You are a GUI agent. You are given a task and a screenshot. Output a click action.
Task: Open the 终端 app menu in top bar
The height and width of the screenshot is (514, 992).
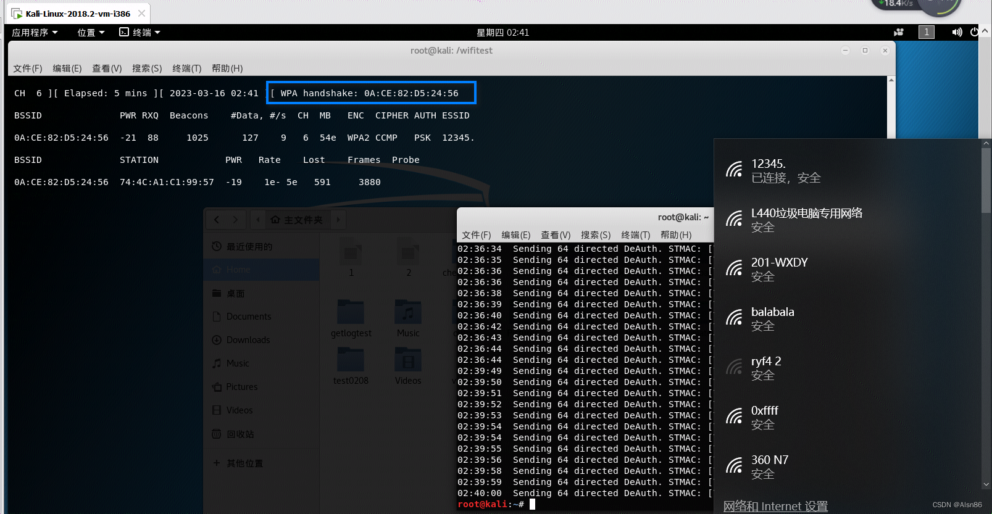tap(140, 32)
